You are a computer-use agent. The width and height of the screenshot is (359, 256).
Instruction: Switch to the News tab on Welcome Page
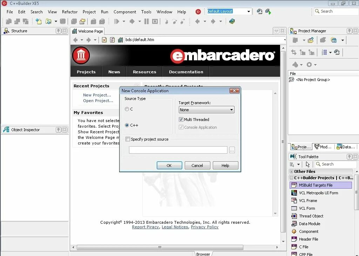(114, 72)
